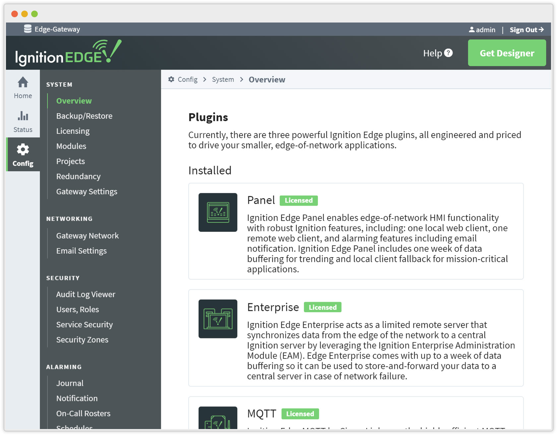The height and width of the screenshot is (435, 557).
Task: Click the Panel plugin title
Action: [x=261, y=200]
